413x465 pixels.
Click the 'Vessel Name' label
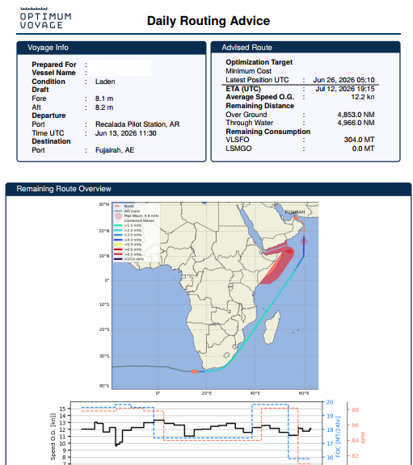tap(53, 73)
